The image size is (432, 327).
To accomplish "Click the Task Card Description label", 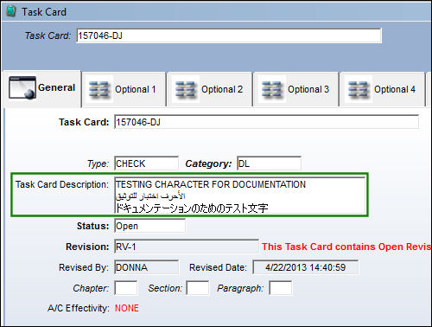I will click(62, 184).
